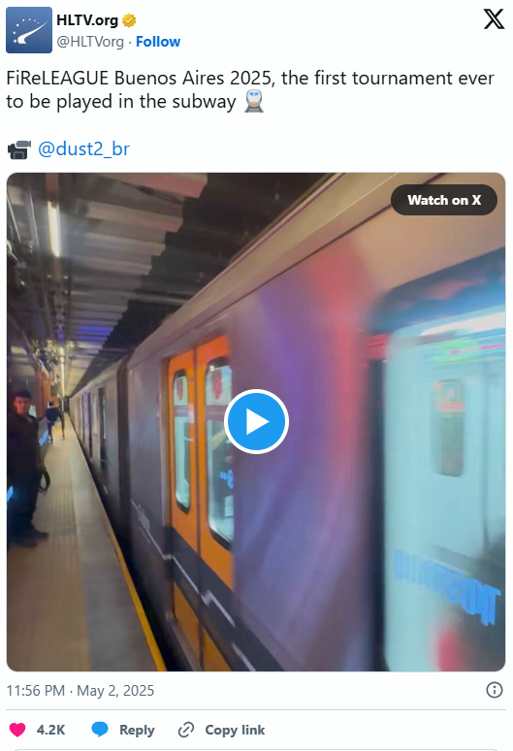Open the X logo link
This screenshot has height=751, width=513.
click(x=494, y=19)
